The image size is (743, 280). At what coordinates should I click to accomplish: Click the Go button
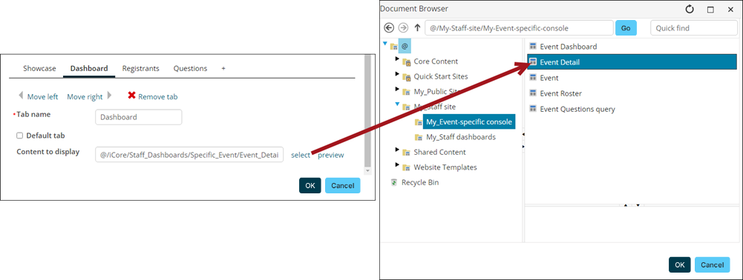(x=626, y=28)
